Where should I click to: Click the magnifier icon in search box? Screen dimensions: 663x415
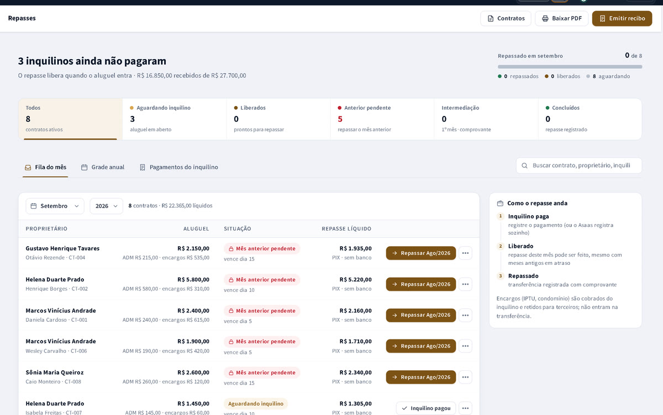point(525,166)
